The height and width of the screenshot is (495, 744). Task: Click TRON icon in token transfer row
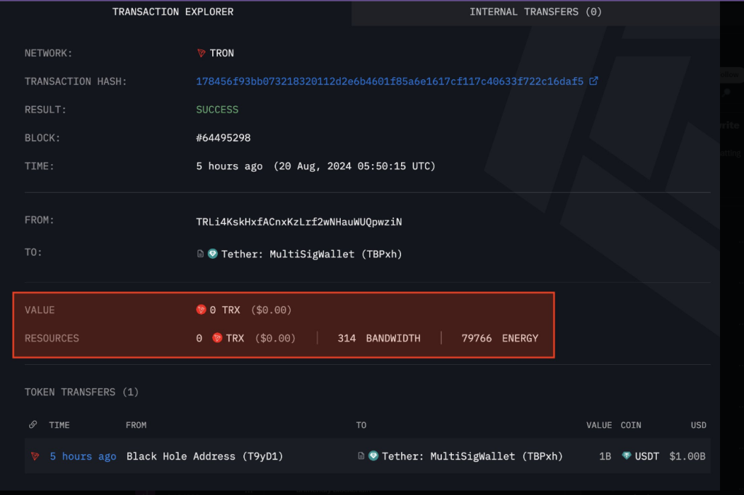(x=35, y=456)
